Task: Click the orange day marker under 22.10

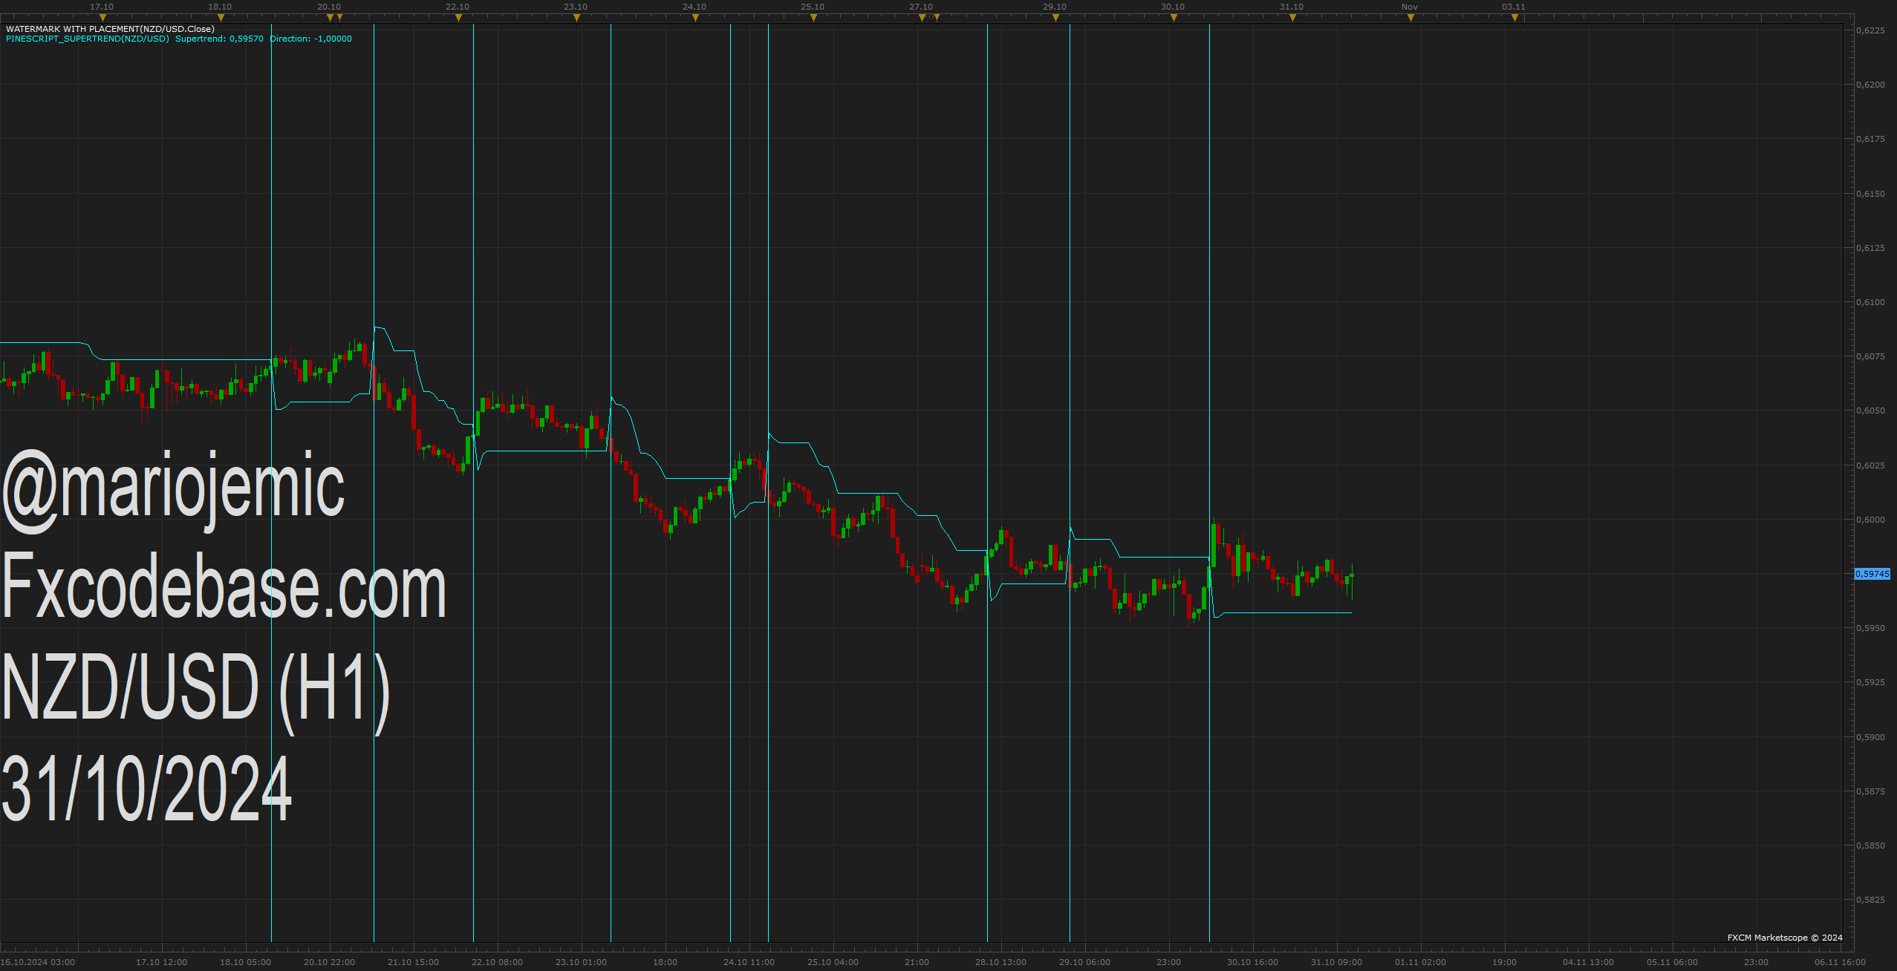Action: [x=458, y=18]
